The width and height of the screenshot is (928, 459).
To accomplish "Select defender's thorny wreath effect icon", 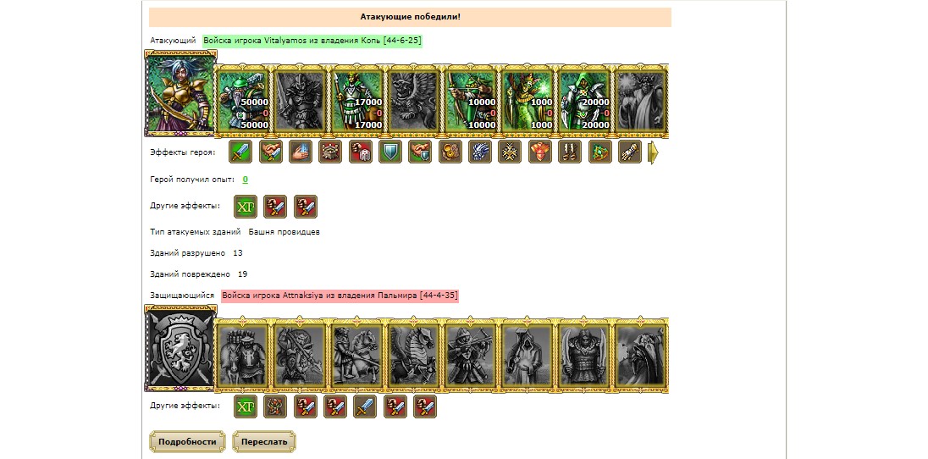I will [275, 406].
